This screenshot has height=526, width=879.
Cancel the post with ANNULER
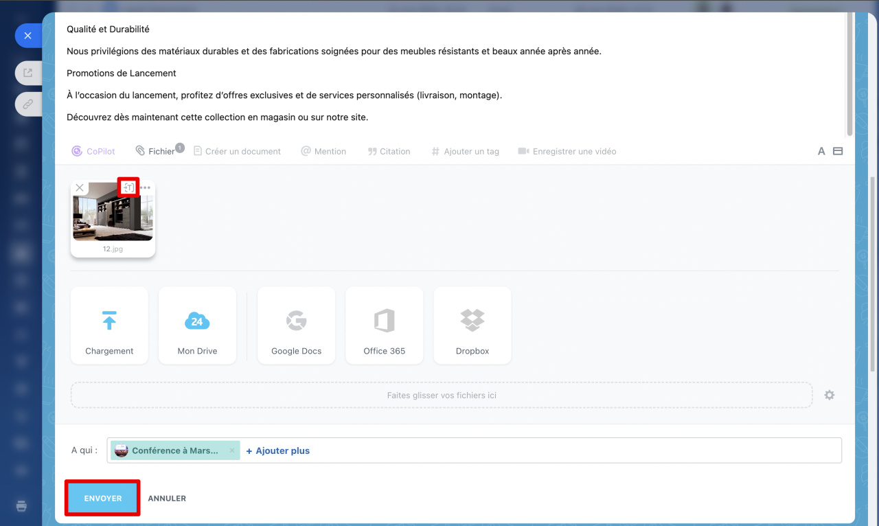click(167, 499)
